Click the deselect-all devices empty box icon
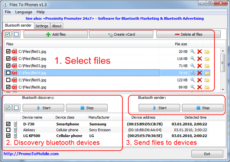 point(16,108)
